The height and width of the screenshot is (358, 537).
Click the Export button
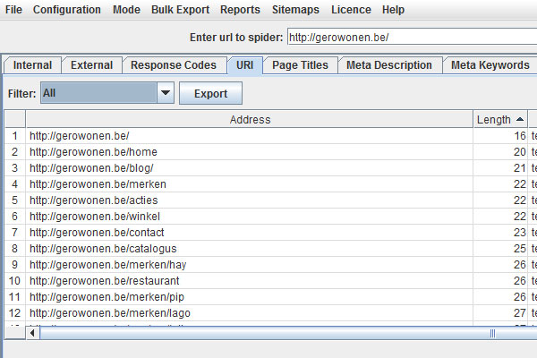[x=210, y=93]
